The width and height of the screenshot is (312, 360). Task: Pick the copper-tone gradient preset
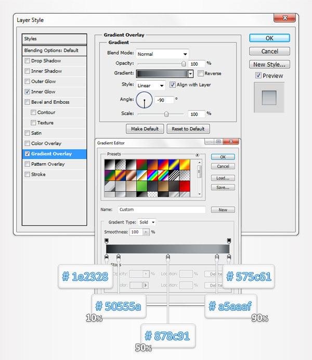[x=131, y=176]
